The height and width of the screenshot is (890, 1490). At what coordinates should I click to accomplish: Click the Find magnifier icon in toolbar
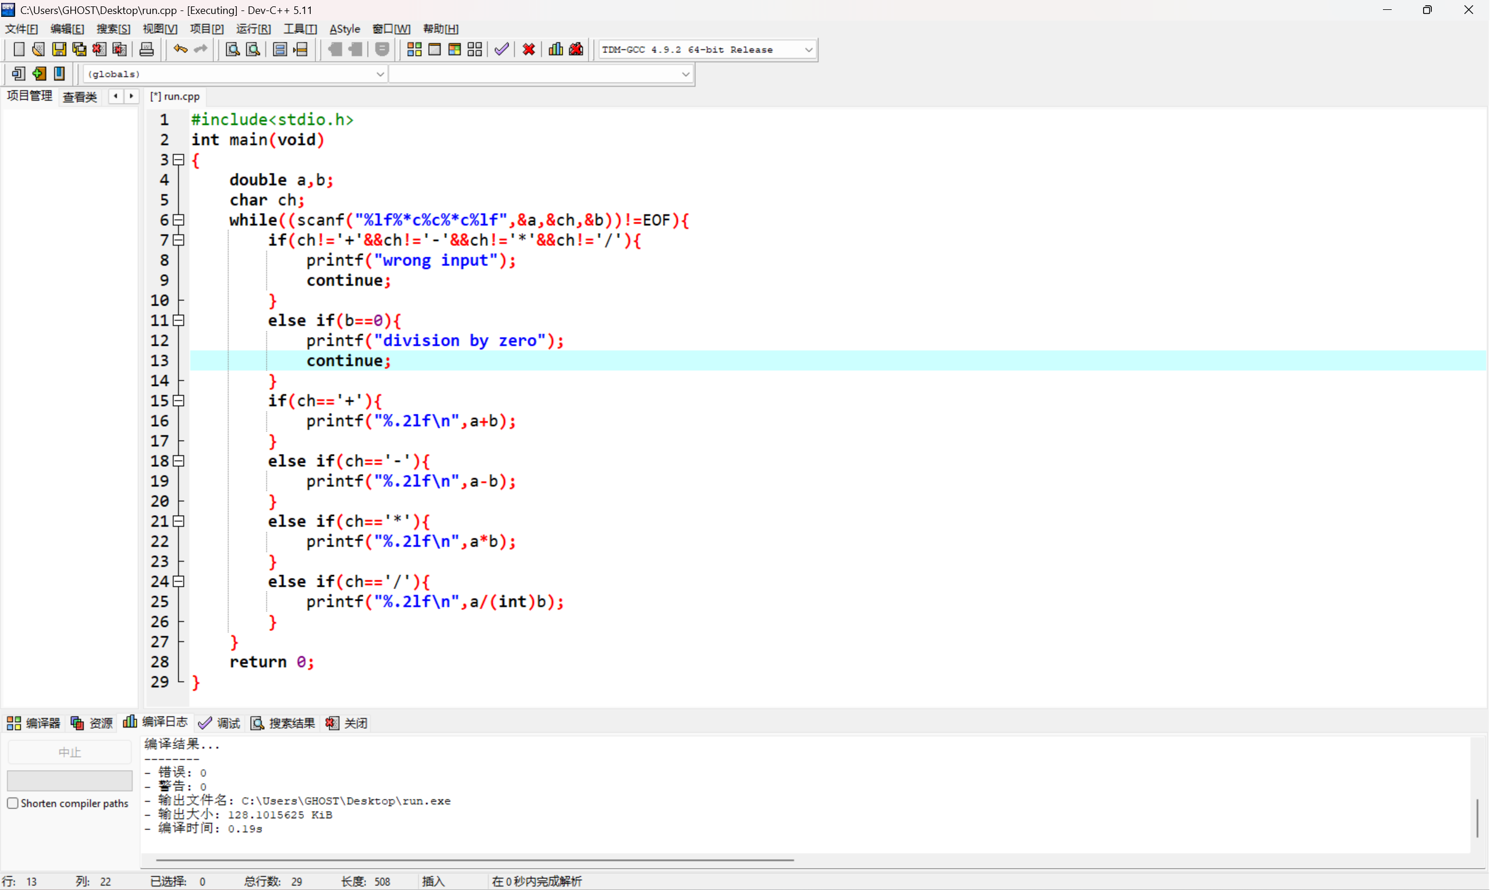click(233, 50)
